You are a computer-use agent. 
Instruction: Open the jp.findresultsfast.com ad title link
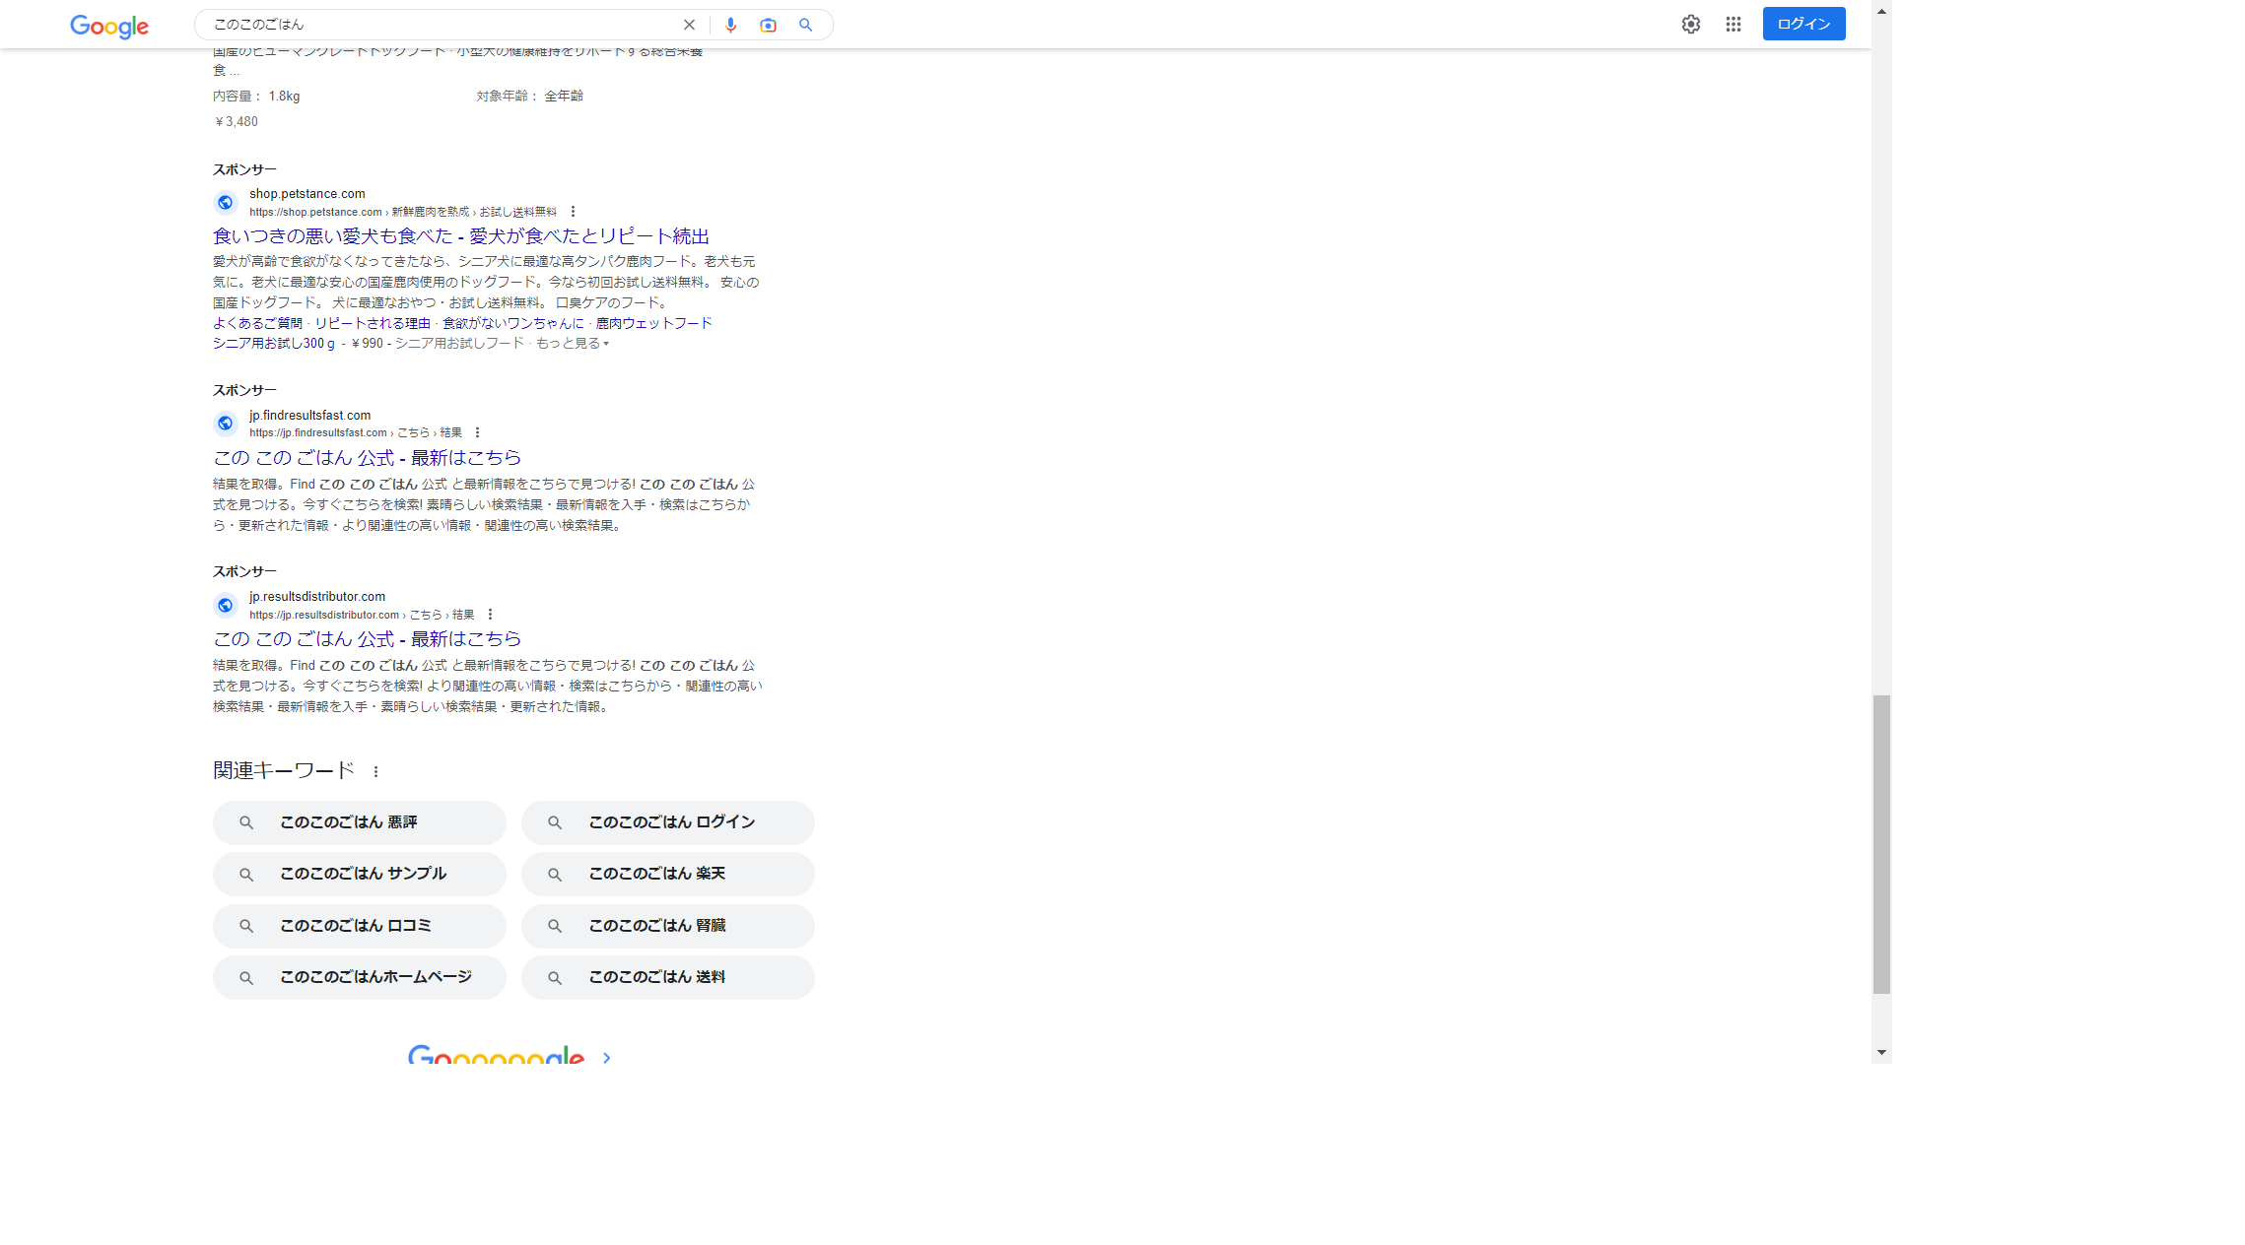click(367, 458)
